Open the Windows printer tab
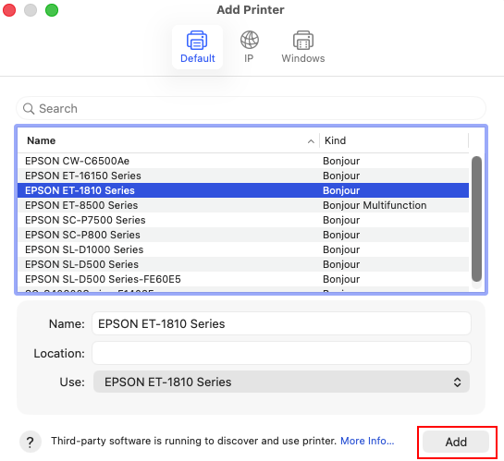Image resolution: width=504 pixels, height=461 pixels. click(x=303, y=47)
